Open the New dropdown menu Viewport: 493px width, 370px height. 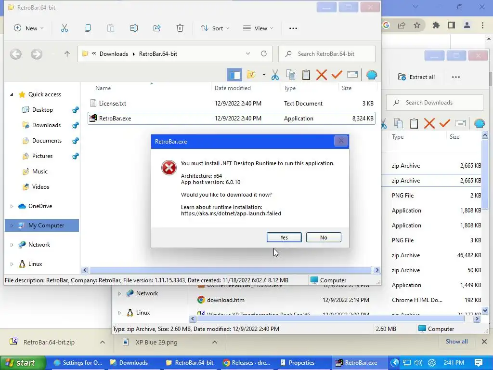[29, 28]
